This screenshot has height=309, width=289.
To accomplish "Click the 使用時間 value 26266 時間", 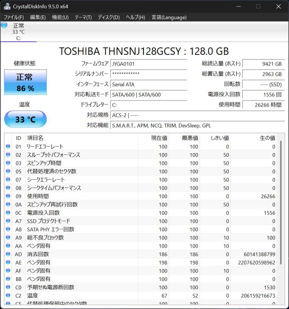I will pos(263,105).
